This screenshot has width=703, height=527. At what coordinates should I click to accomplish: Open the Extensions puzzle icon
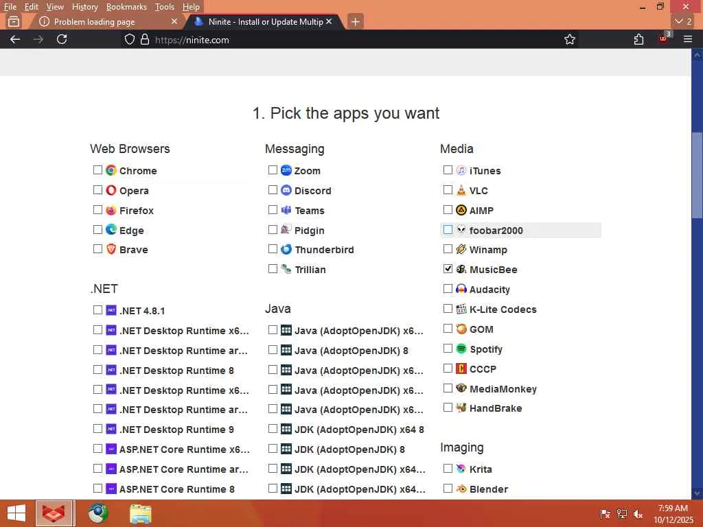[x=639, y=39]
